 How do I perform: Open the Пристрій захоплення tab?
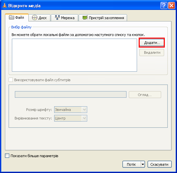click(103, 18)
